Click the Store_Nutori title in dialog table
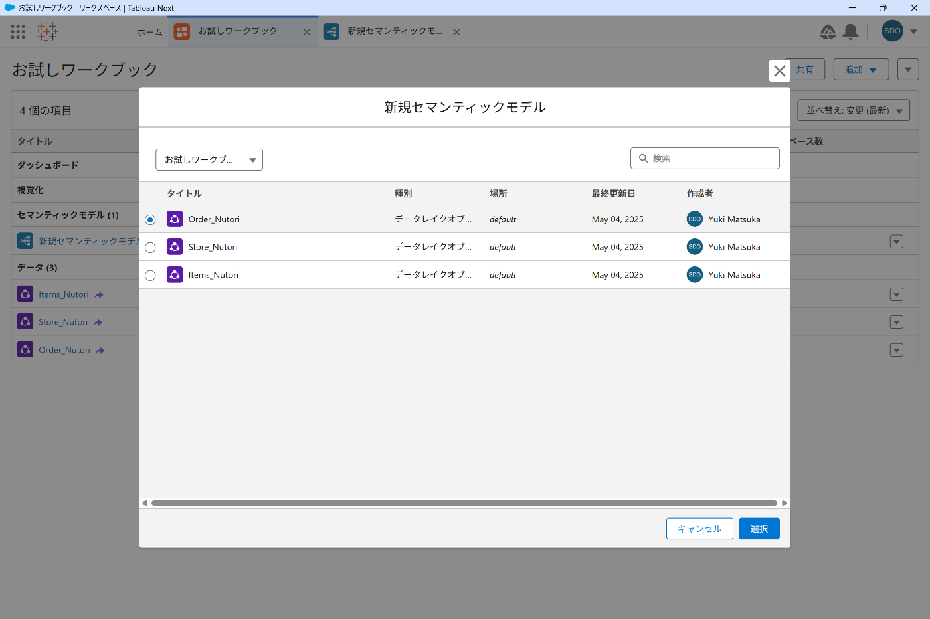The width and height of the screenshot is (930, 619). click(x=213, y=247)
